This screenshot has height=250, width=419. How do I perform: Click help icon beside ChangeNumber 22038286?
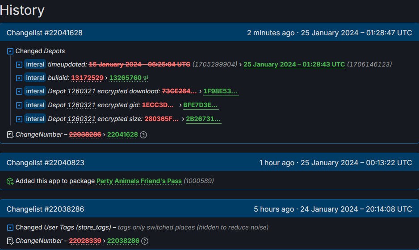point(145,241)
